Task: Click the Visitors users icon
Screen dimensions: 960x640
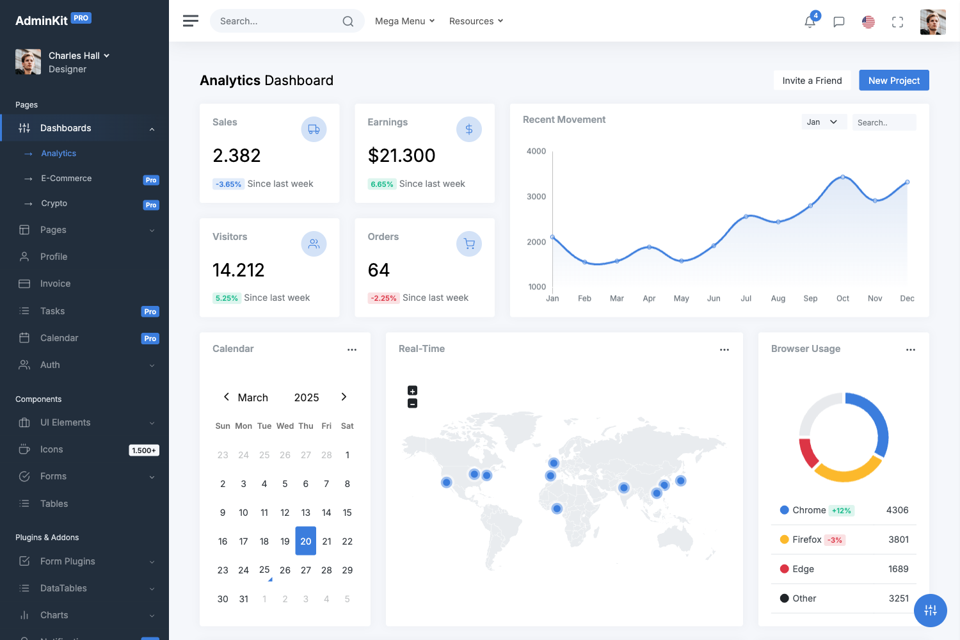Action: click(314, 244)
